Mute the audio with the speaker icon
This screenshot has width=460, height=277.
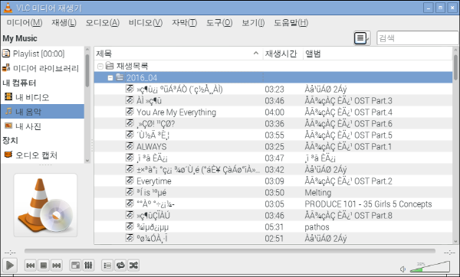click(403, 269)
